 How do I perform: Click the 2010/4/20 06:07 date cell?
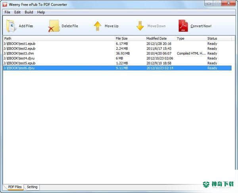coord(159,53)
